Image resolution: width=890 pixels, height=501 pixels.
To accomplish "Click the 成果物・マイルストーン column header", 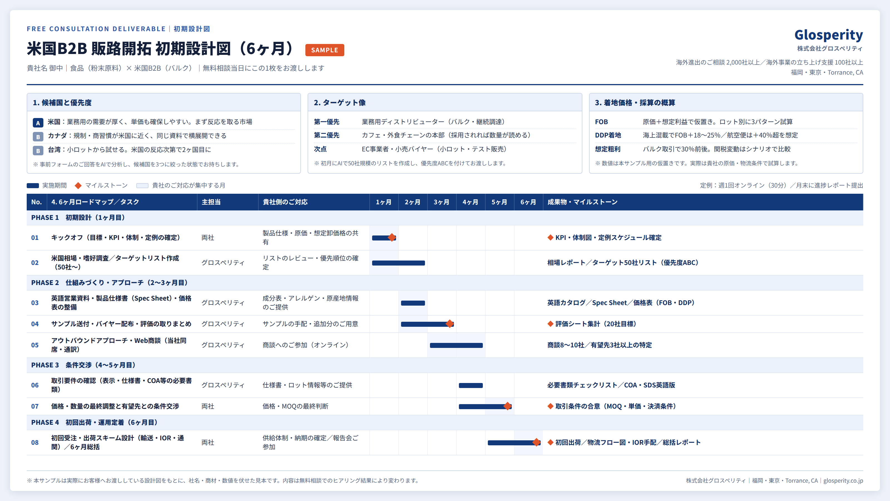I will coord(703,202).
